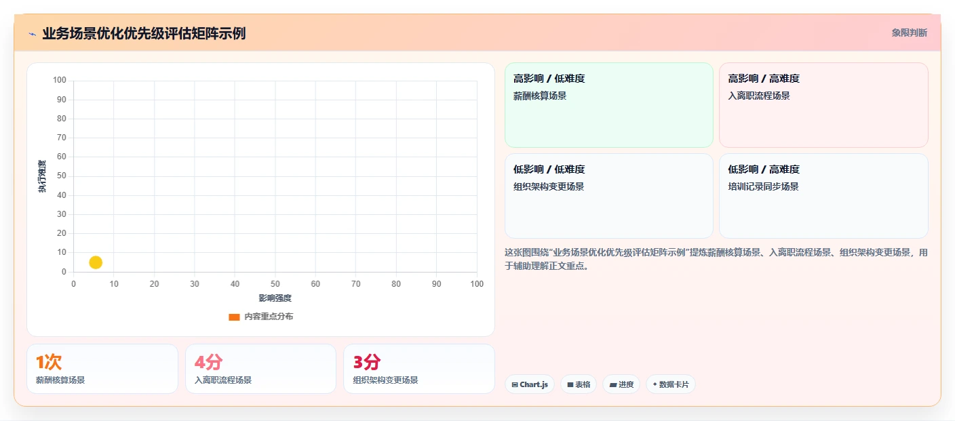Click 组织架构变更场景 text in quadrant card
955x421 pixels.
549,187
